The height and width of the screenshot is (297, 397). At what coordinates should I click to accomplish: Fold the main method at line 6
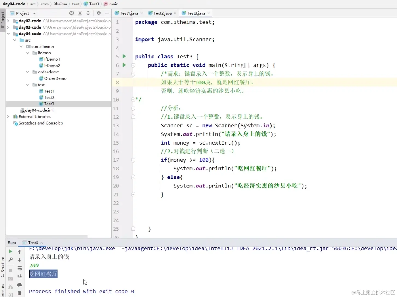133,65
